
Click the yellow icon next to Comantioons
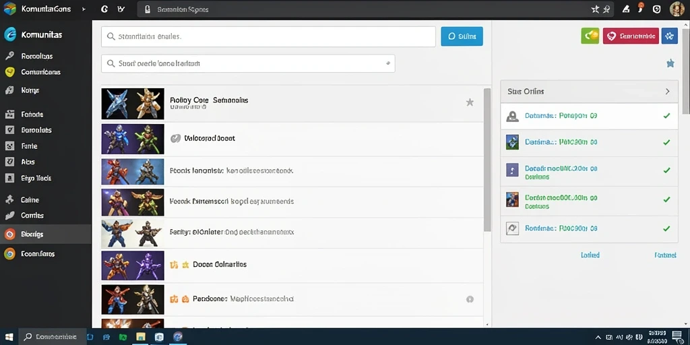click(9, 71)
